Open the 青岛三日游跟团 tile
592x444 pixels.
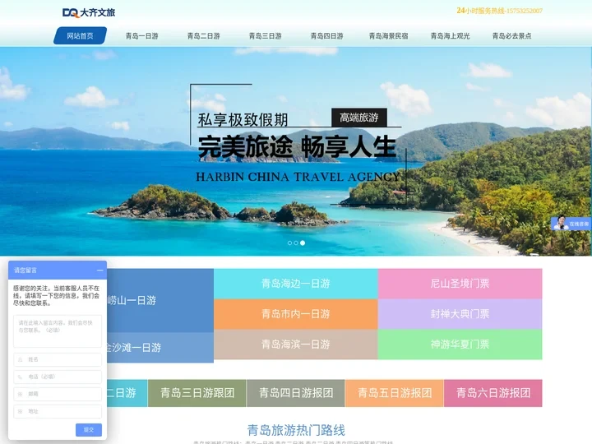pos(197,393)
